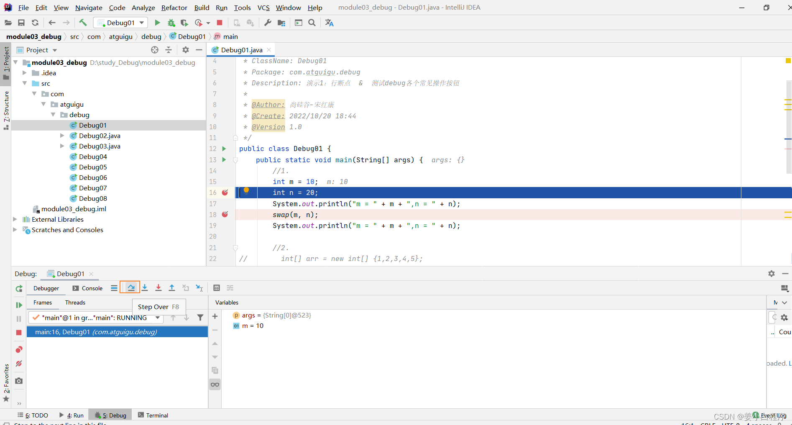
Task: Click Show Execution Point button
Action: [x=114, y=288]
